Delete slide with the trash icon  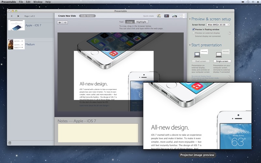click(10, 143)
